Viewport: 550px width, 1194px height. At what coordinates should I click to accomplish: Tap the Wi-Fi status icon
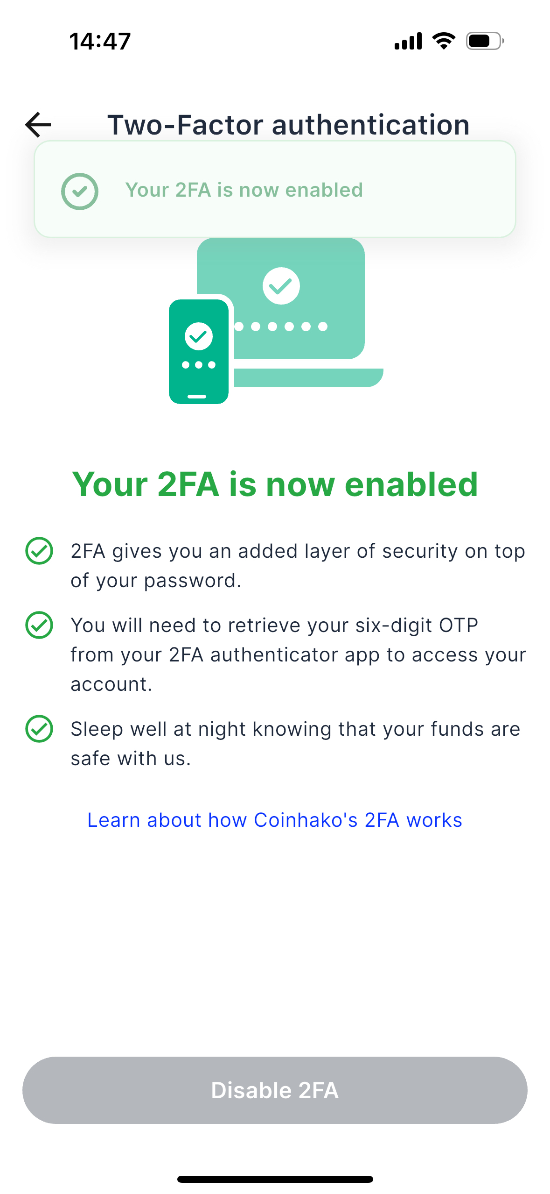pos(444,41)
